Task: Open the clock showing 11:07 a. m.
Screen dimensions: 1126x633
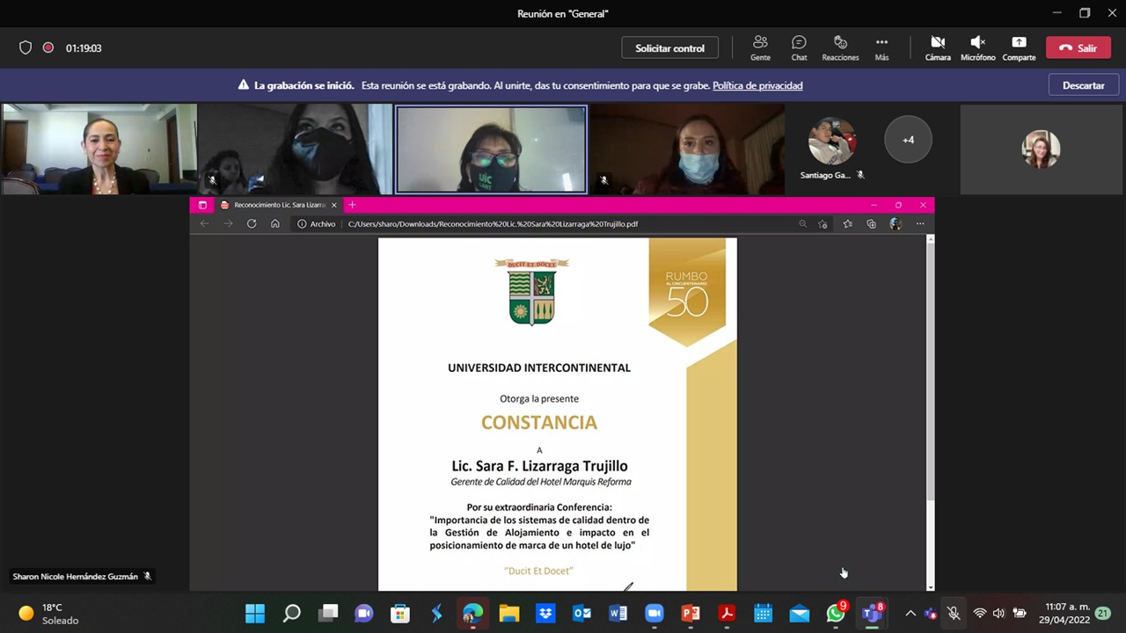Action: pos(1064,614)
